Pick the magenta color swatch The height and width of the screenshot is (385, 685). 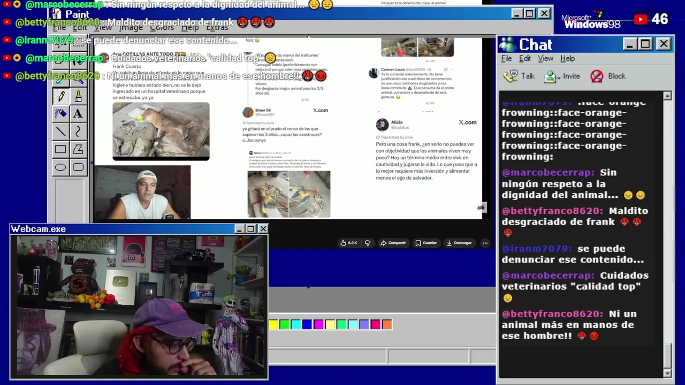[x=319, y=324]
